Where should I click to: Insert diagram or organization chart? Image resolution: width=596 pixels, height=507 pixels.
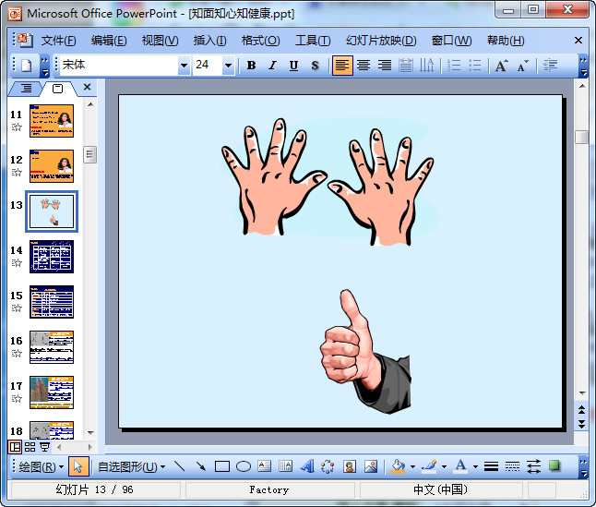tap(328, 466)
